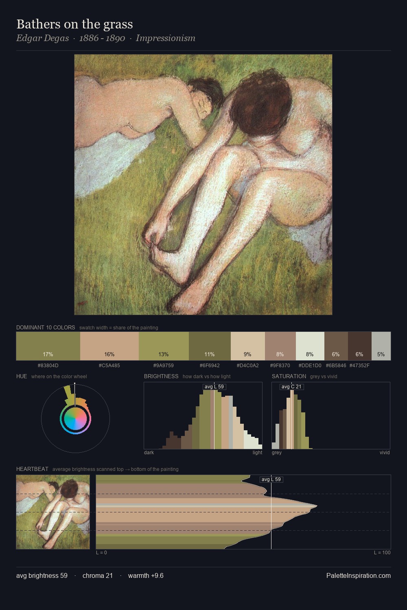Select the dark brown #47352F swatch

coord(359,346)
